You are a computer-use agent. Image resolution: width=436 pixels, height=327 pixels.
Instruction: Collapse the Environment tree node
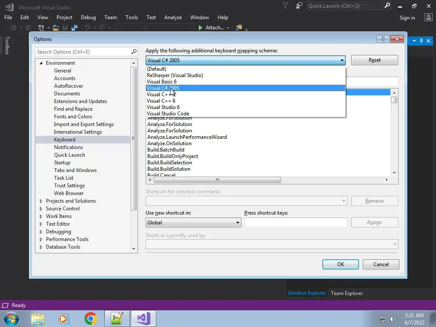click(41, 63)
